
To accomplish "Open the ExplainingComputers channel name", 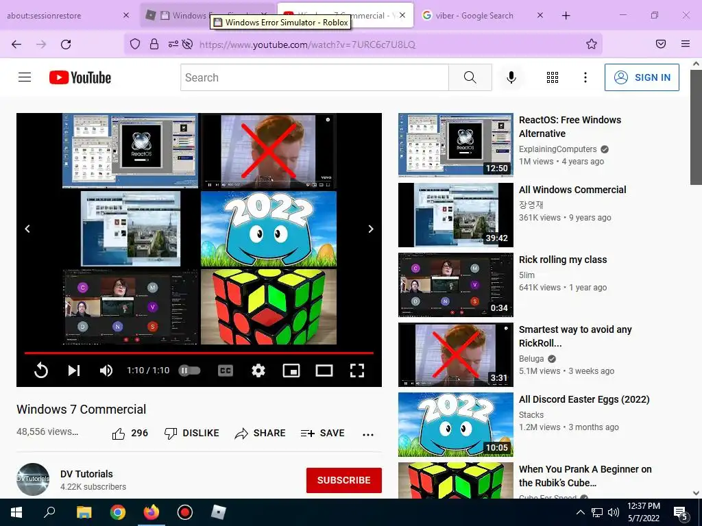I will [x=558, y=149].
